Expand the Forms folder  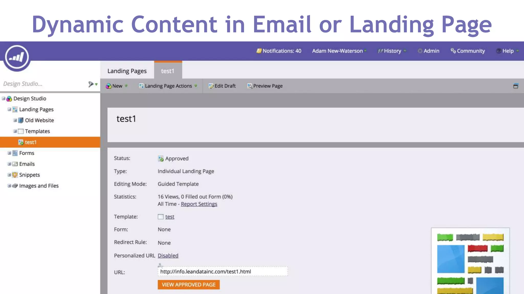[x=9, y=153]
